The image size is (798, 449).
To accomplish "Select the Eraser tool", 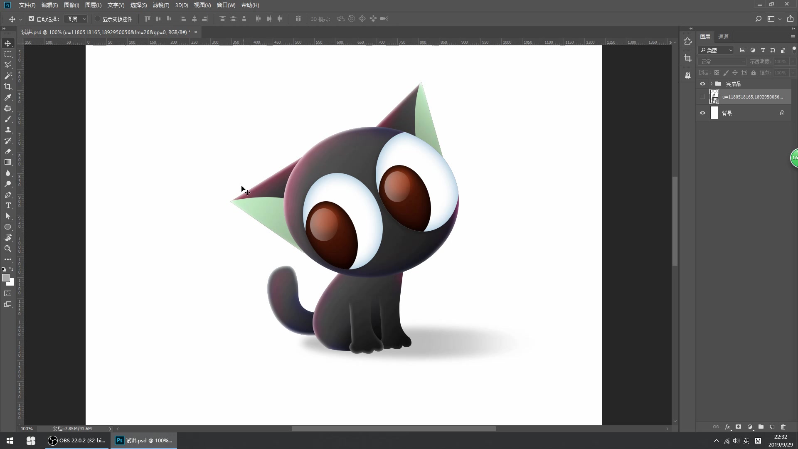I will [x=8, y=151].
